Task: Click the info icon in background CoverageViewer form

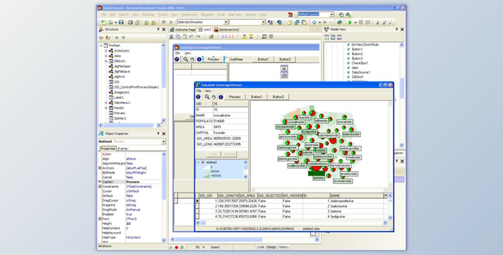Action: 199,59
